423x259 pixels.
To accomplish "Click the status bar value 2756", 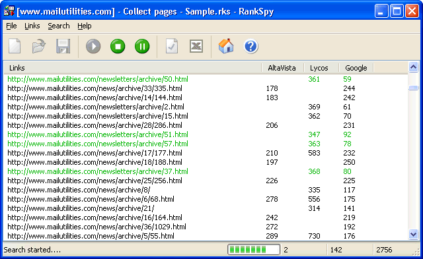I will 384,250.
